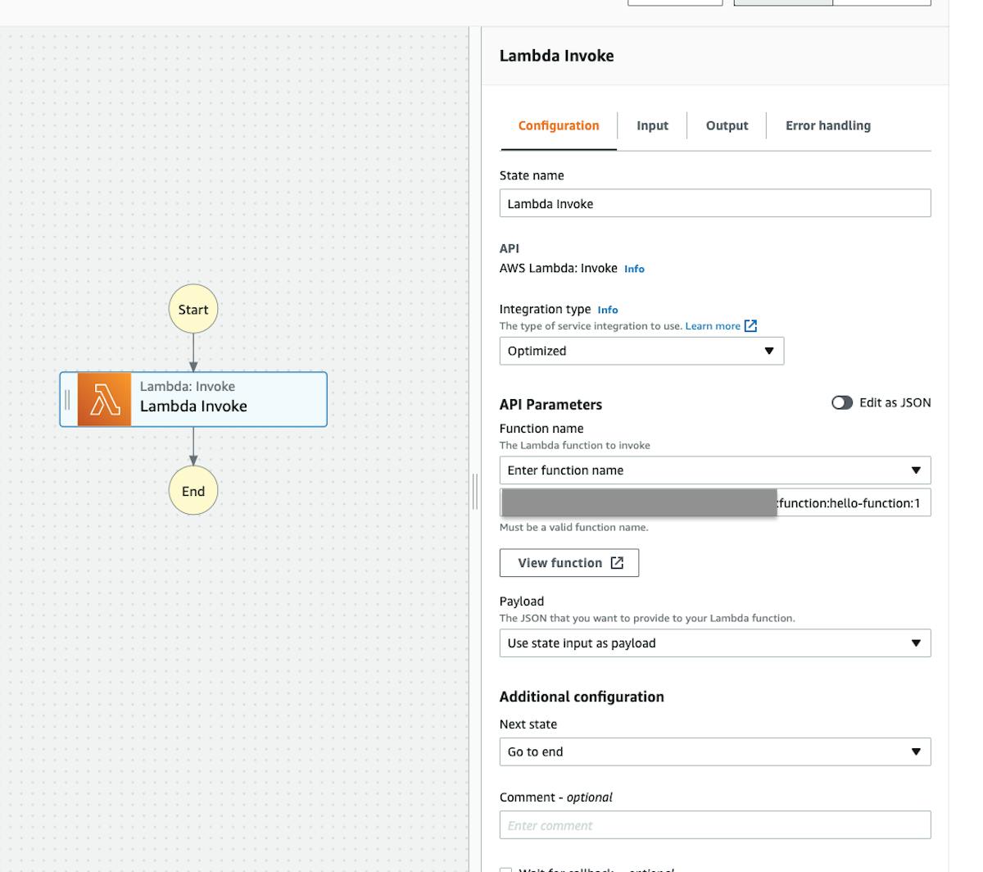Switch to the Input tab

pos(651,125)
